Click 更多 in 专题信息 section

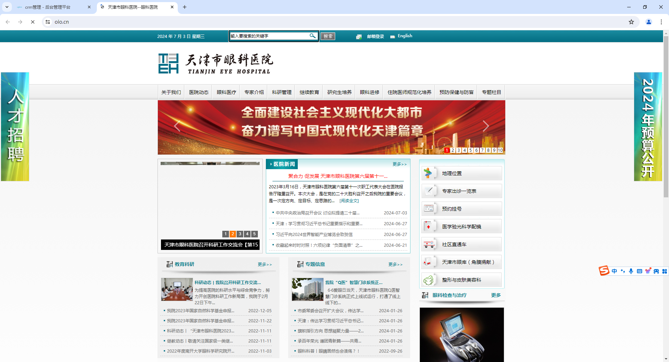395,265
